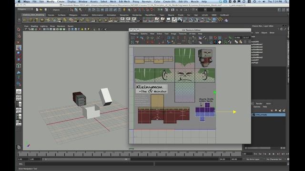Toggle the yellow use-all-lights icon in viewport
Screen dimensions: 305x171
click(82, 29)
